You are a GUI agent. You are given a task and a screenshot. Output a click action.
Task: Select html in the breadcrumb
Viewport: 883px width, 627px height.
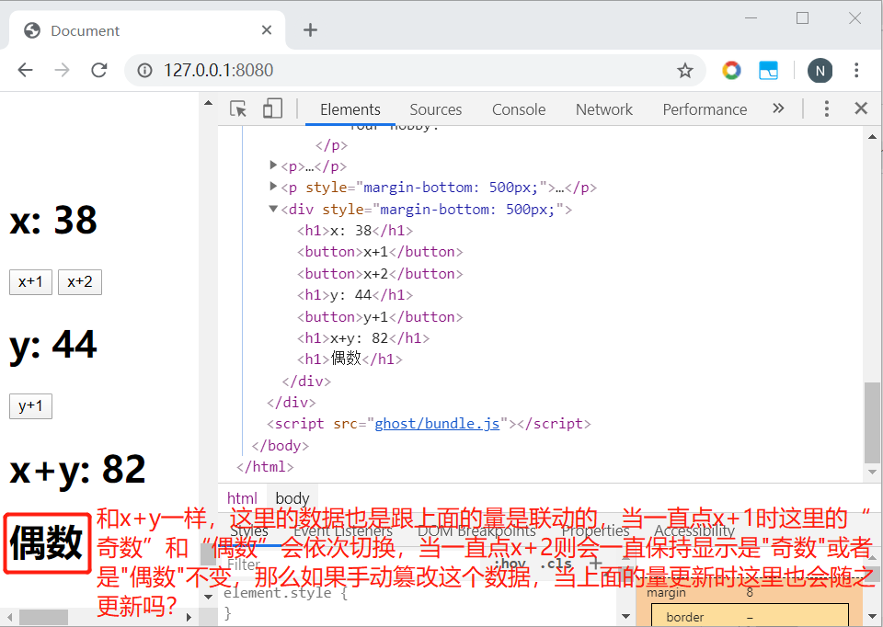(x=242, y=498)
